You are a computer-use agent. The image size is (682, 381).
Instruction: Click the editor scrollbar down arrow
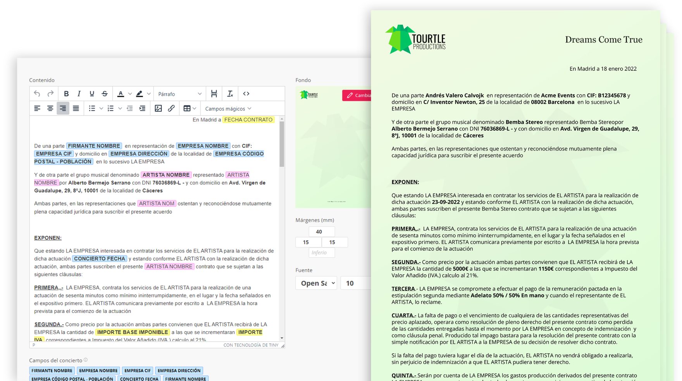coord(282,338)
